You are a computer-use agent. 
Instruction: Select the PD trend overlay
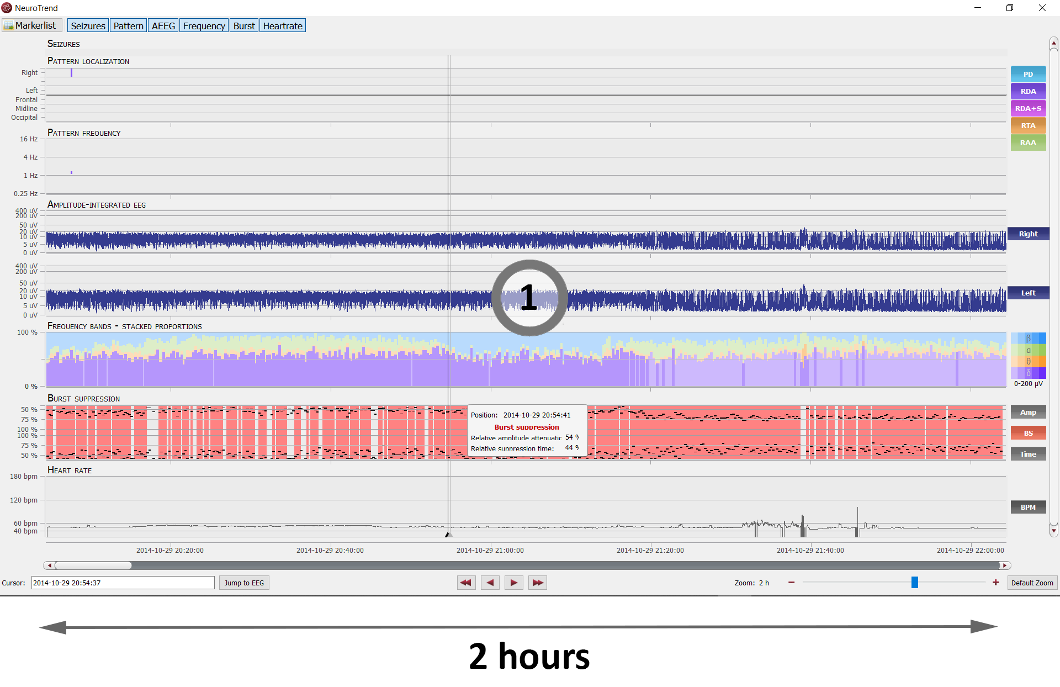[1028, 73]
